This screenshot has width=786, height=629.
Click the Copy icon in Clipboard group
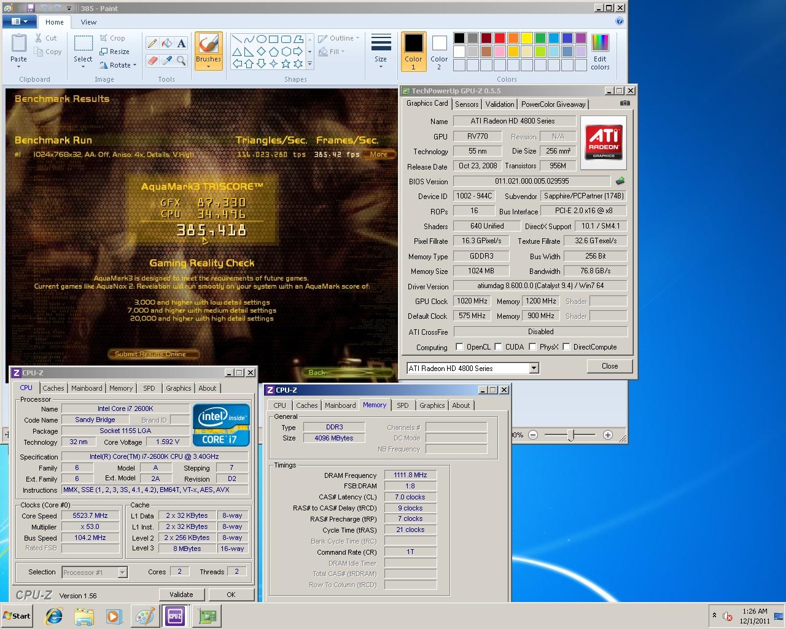pos(39,52)
